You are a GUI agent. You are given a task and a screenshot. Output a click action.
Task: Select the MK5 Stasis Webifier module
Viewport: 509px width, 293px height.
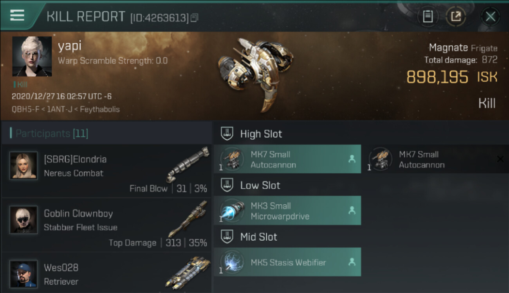tap(287, 262)
